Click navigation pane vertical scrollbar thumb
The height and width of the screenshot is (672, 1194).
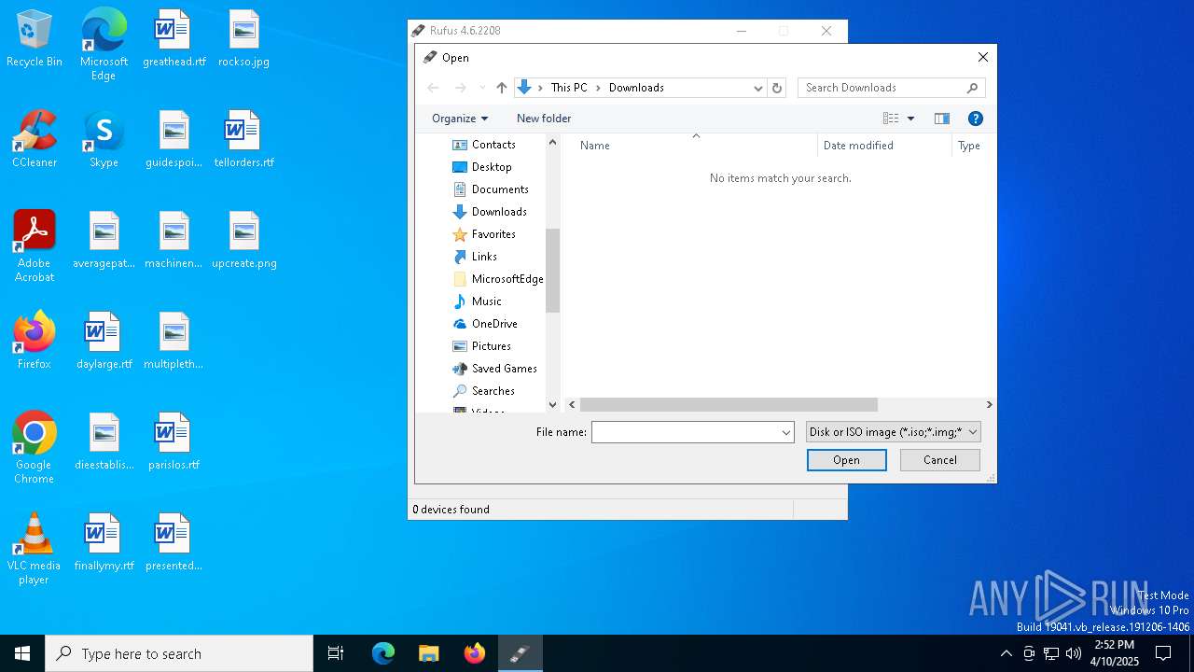pyautogui.click(x=552, y=271)
